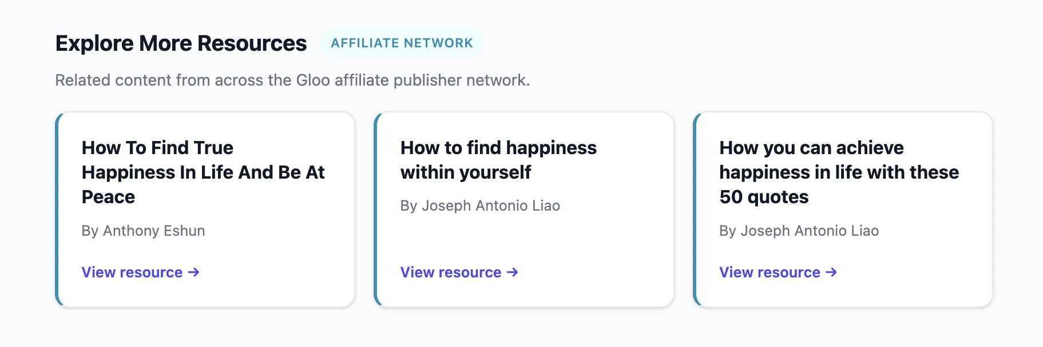1043x347 pixels.
Task: Click author line under 50 quotes title
Action: pos(799,231)
